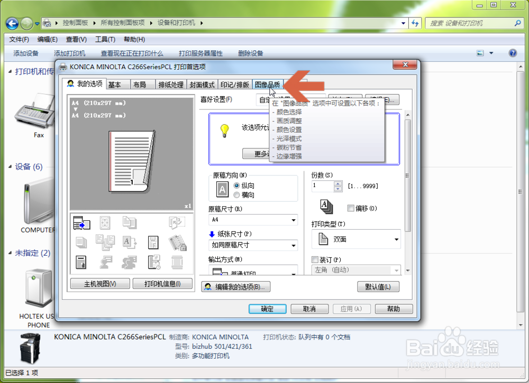The width and height of the screenshot is (529, 383).
Task: Open the 左角 (自动) staple position dropdown
Action: 356,270
